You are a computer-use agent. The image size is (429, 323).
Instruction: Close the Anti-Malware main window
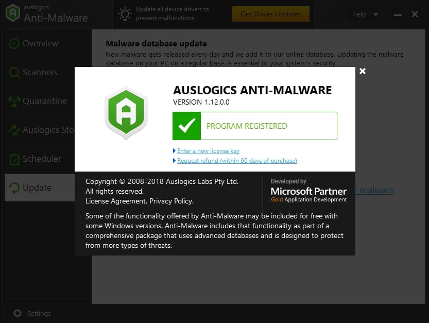coord(415,14)
